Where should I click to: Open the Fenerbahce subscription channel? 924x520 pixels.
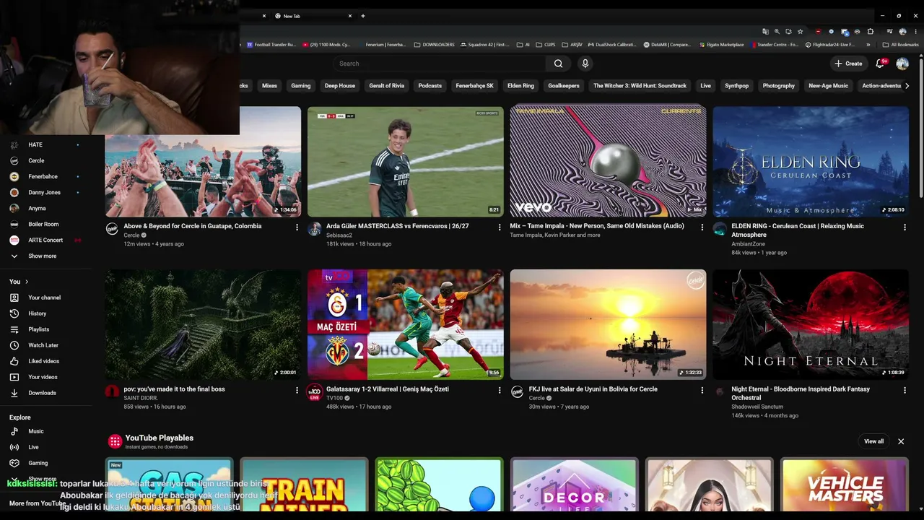pyautogui.click(x=43, y=176)
